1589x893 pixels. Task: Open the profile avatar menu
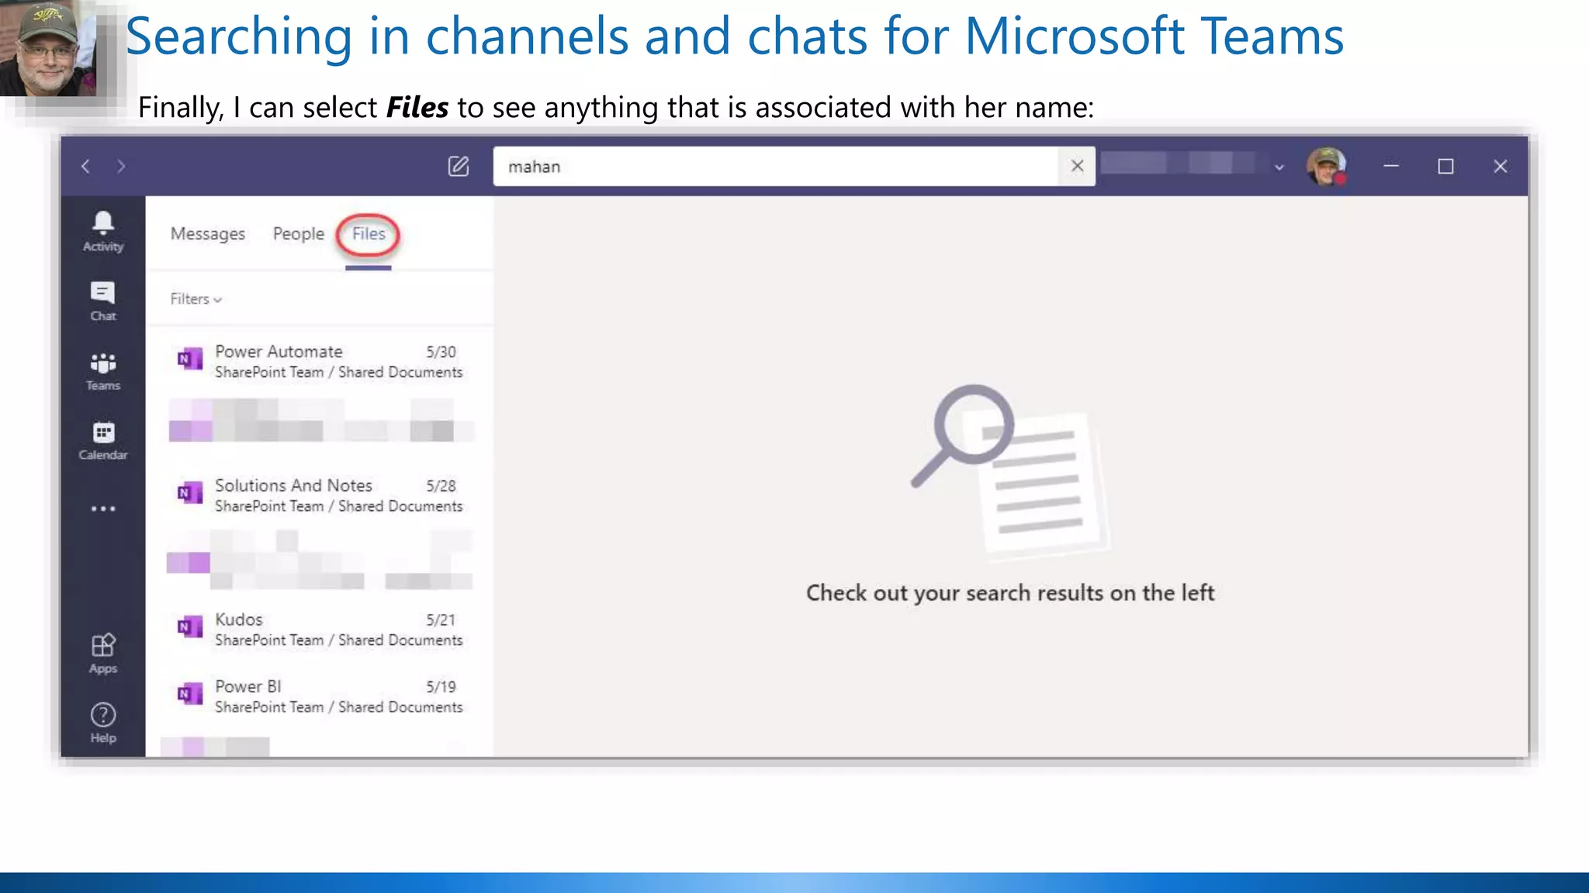click(1326, 166)
